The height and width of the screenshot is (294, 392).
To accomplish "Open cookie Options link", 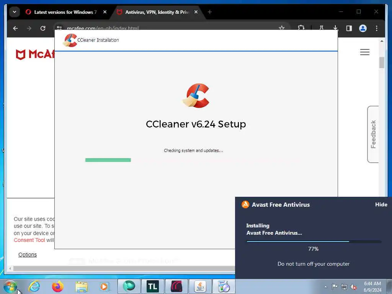I will click(28, 255).
